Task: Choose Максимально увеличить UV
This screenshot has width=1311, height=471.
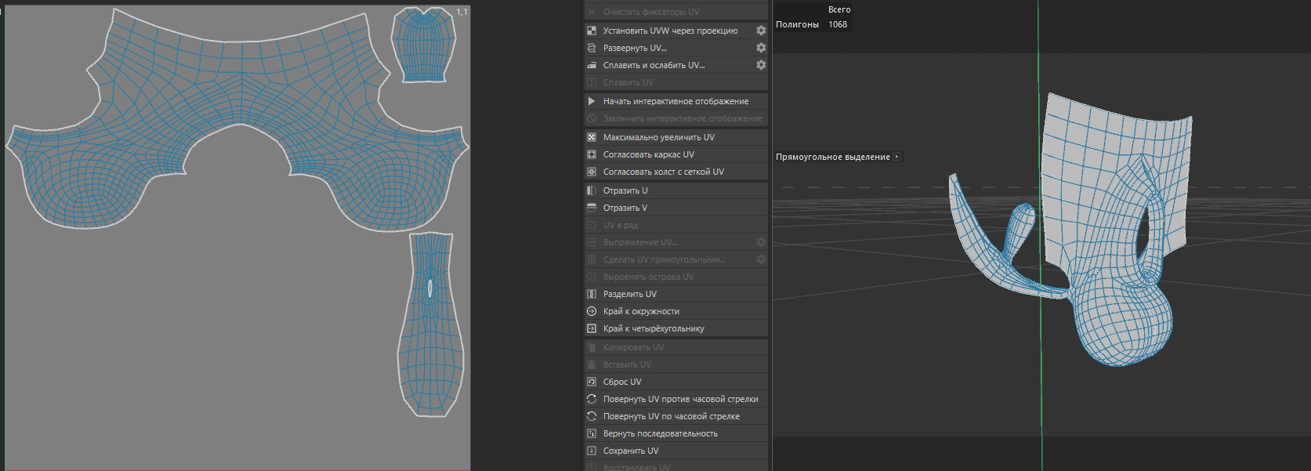Action: pos(675,137)
